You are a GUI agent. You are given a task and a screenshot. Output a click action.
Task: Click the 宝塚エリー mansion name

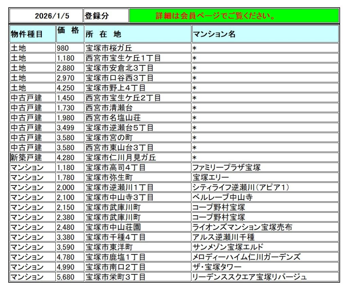pos(211,177)
